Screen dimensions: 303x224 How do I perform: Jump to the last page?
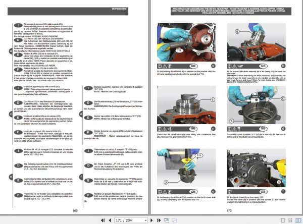(x=159, y=220)
